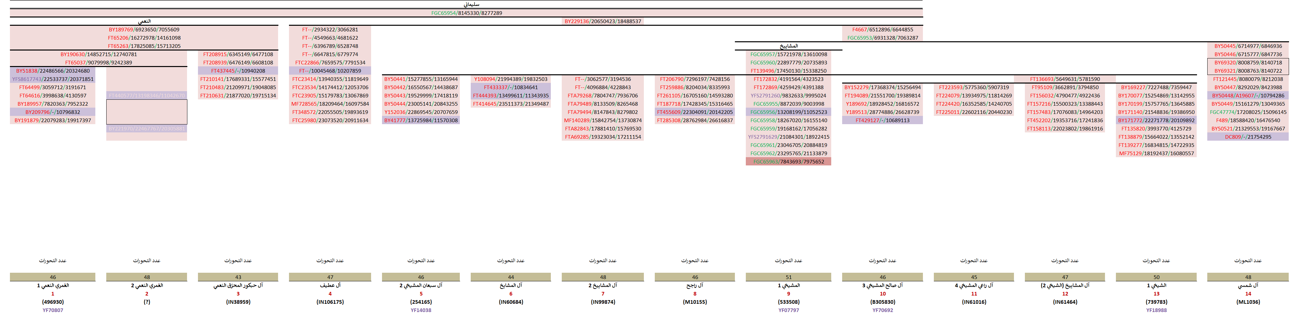Click the FGC65954 cell in the top row
1294x315 pixels.
[x=466, y=13]
